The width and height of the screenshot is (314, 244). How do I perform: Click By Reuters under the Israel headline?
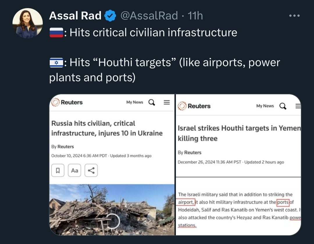click(x=190, y=153)
